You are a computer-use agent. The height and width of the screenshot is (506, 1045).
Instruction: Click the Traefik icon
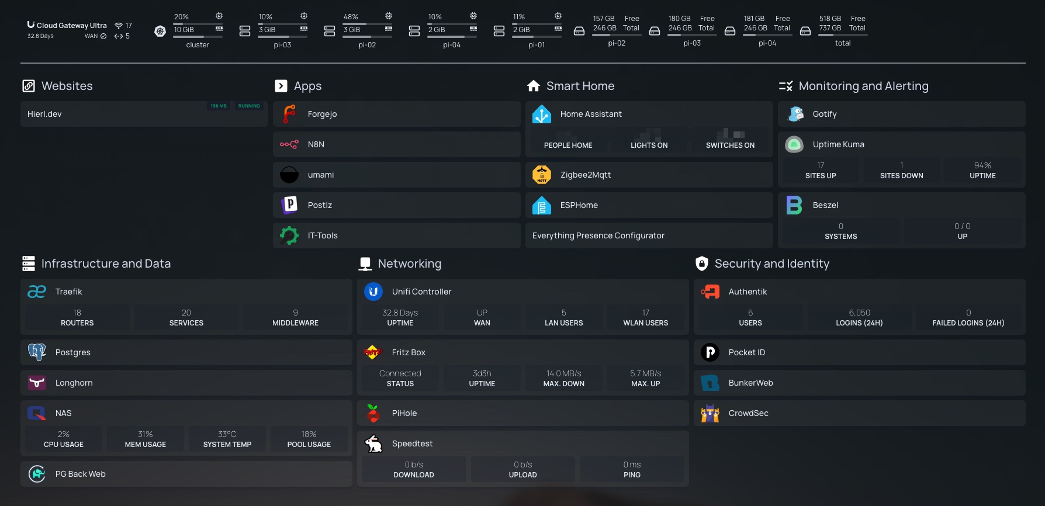[x=37, y=292]
